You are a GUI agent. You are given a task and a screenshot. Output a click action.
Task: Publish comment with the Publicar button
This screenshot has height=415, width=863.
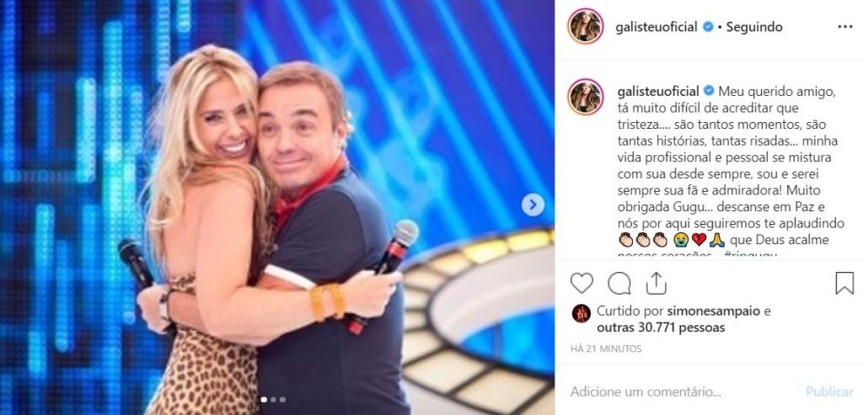pyautogui.click(x=829, y=391)
